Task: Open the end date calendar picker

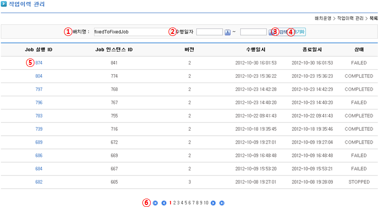Action: click(271, 32)
